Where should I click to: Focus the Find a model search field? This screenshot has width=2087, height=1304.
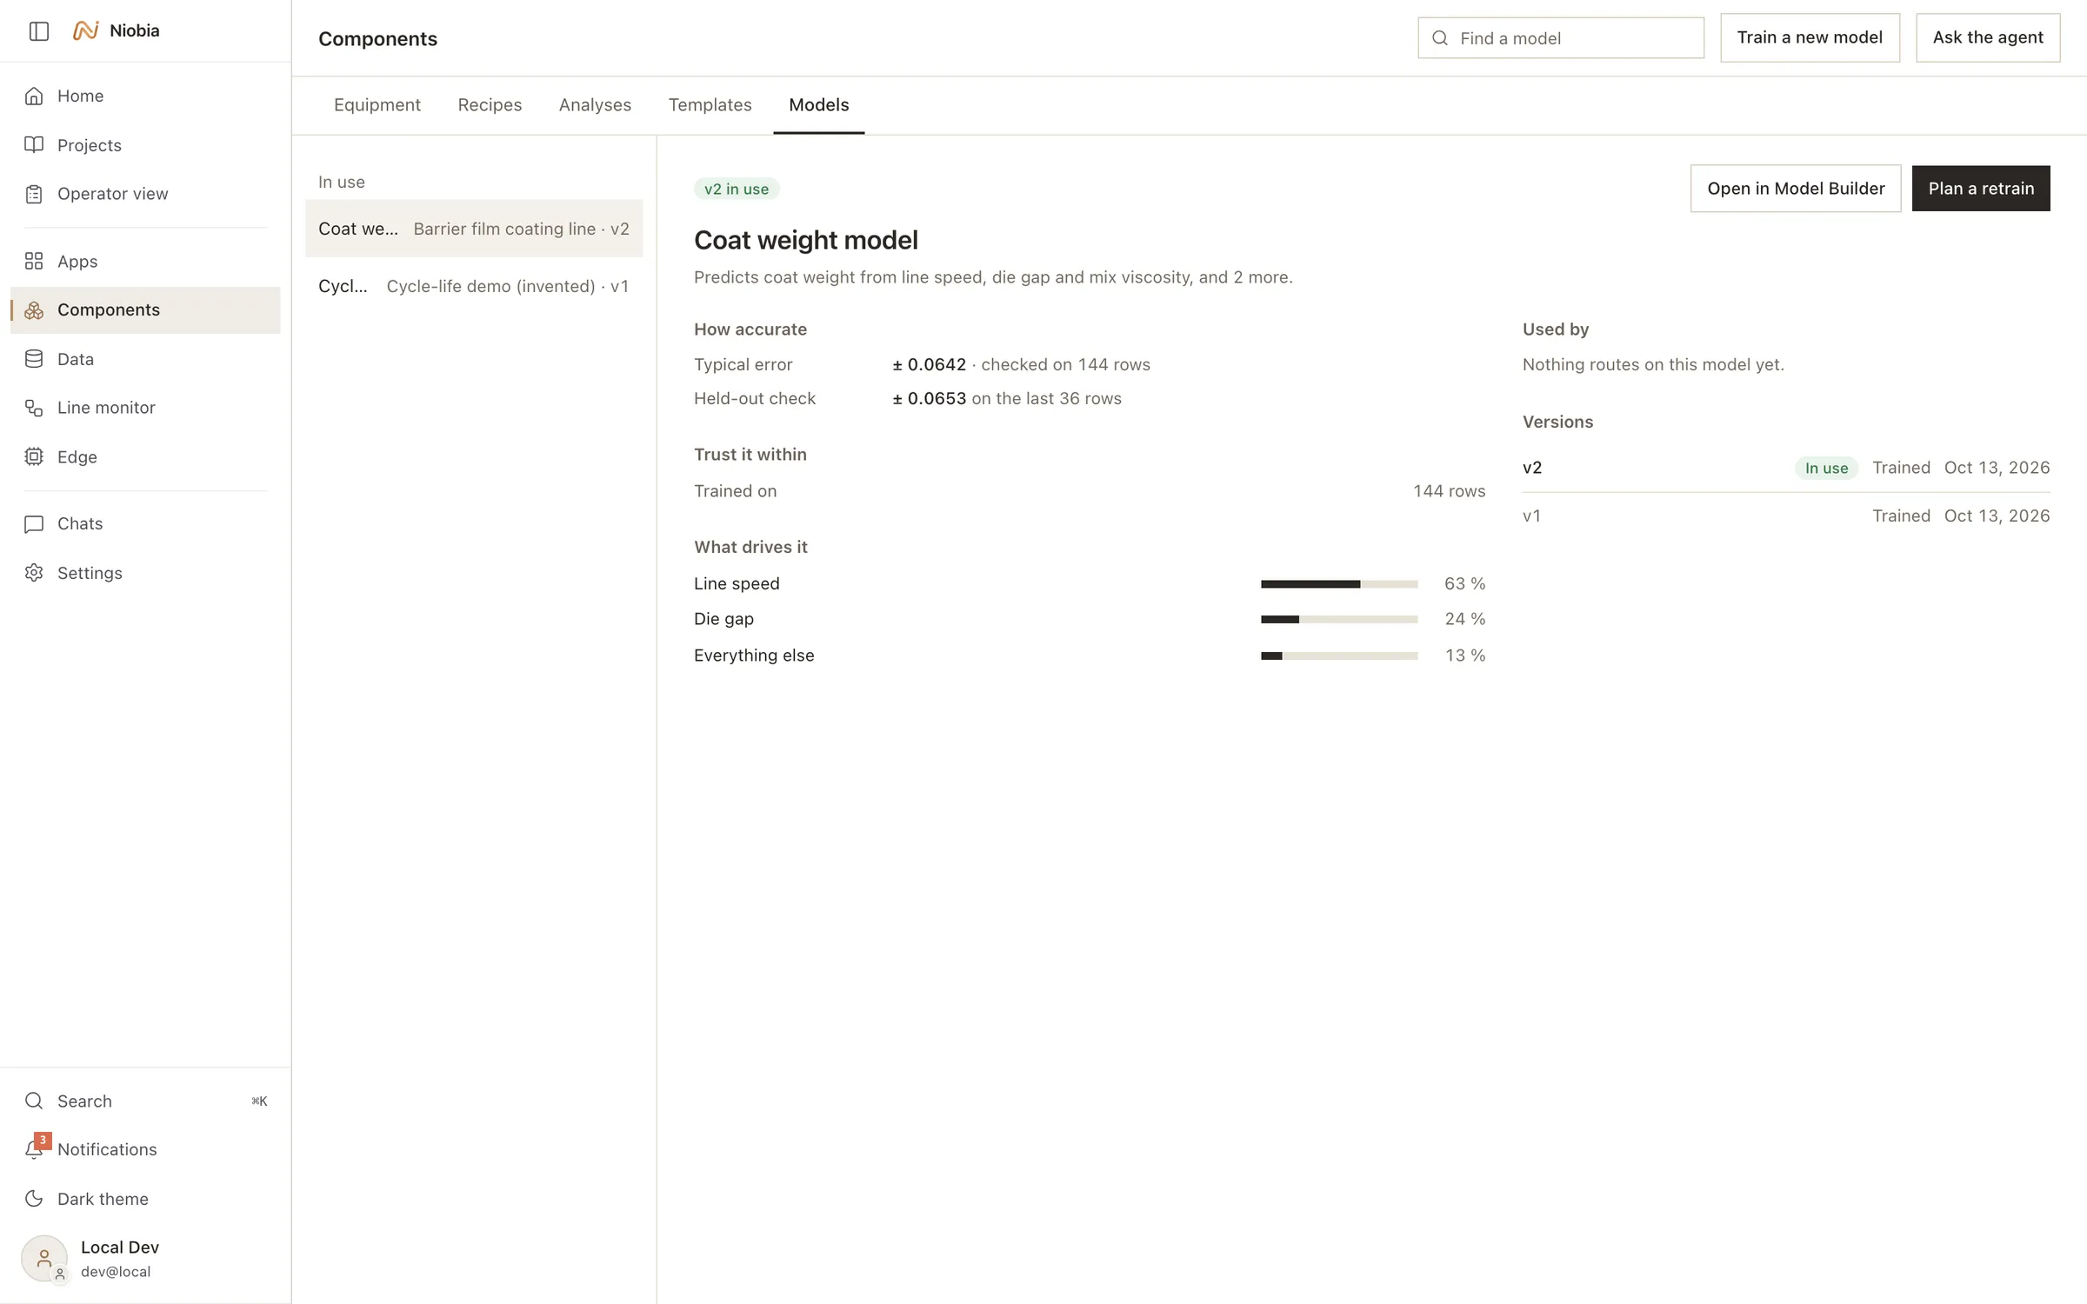1561,38
